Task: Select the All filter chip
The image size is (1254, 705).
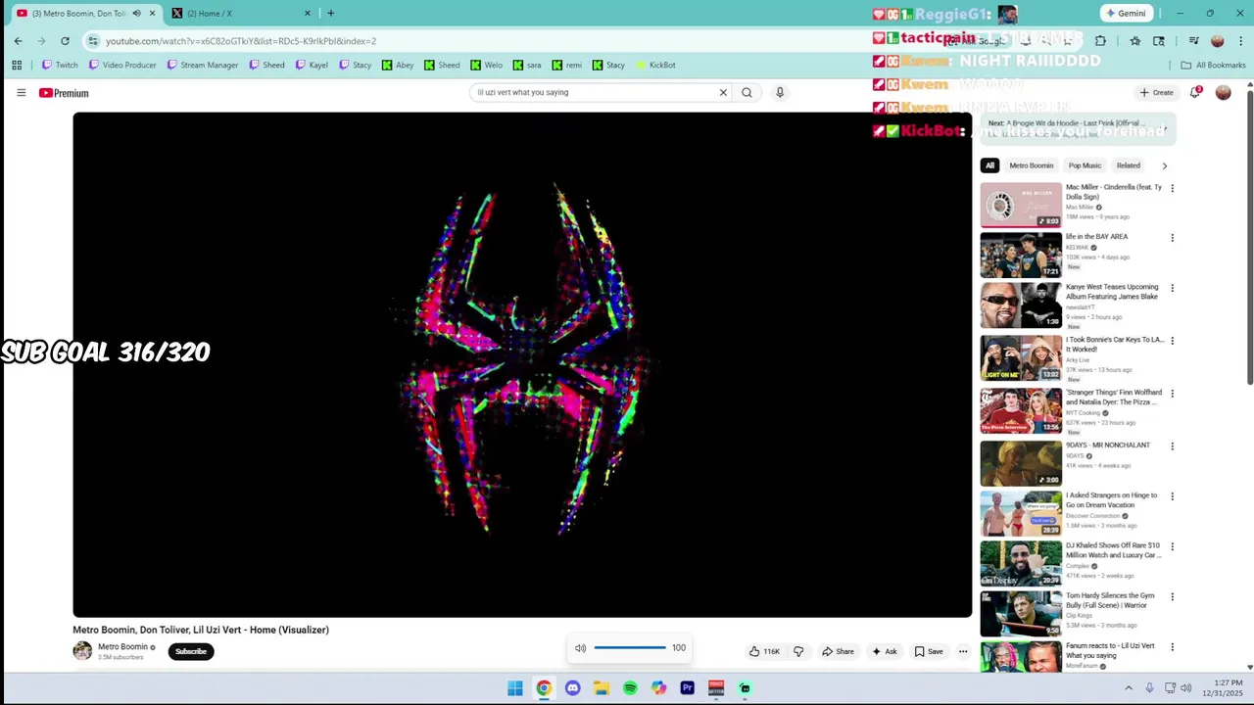Action: (x=989, y=165)
